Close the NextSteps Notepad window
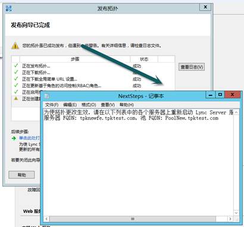Screen dimensions: 244x227 tap(232, 95)
